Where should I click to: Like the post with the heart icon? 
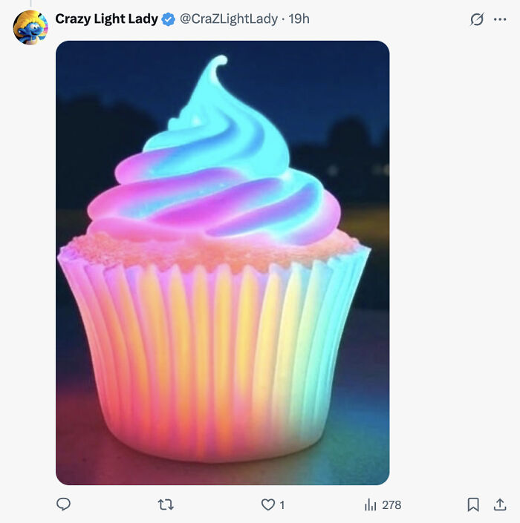pos(268,504)
